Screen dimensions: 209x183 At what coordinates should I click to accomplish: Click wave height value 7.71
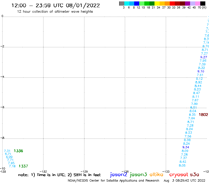[10, 160]
